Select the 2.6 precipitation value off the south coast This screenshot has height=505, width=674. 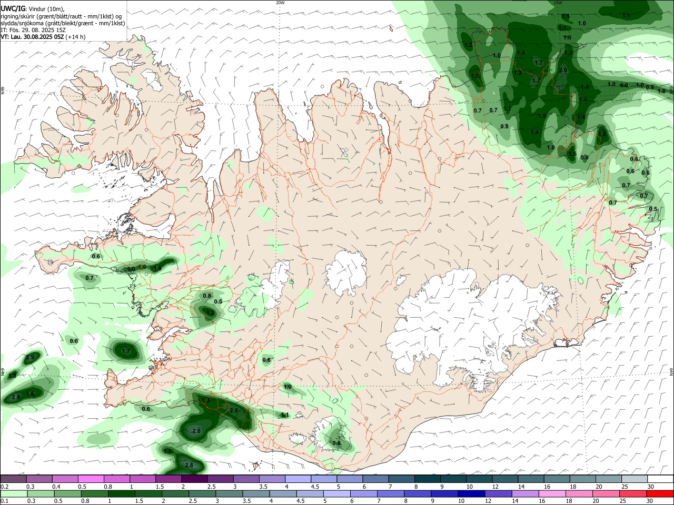click(x=196, y=431)
